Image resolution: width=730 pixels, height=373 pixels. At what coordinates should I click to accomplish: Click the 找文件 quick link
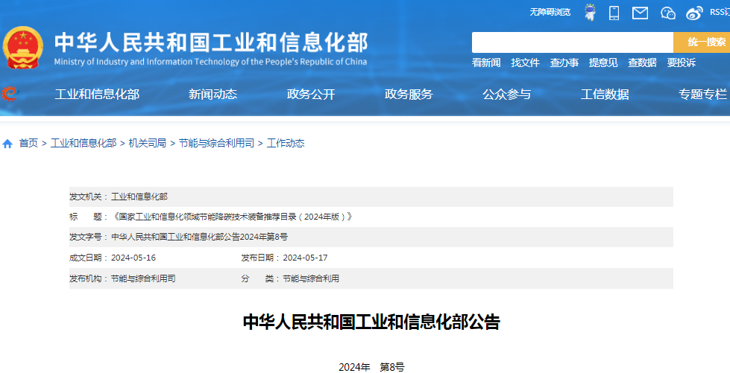(525, 63)
